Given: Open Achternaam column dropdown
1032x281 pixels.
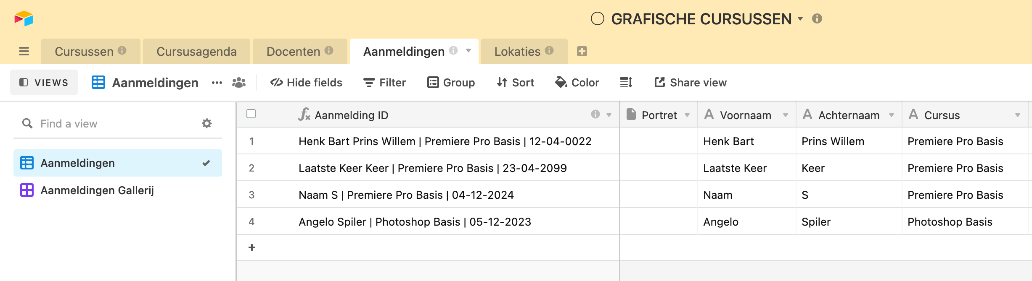Looking at the screenshot, I should [x=892, y=115].
